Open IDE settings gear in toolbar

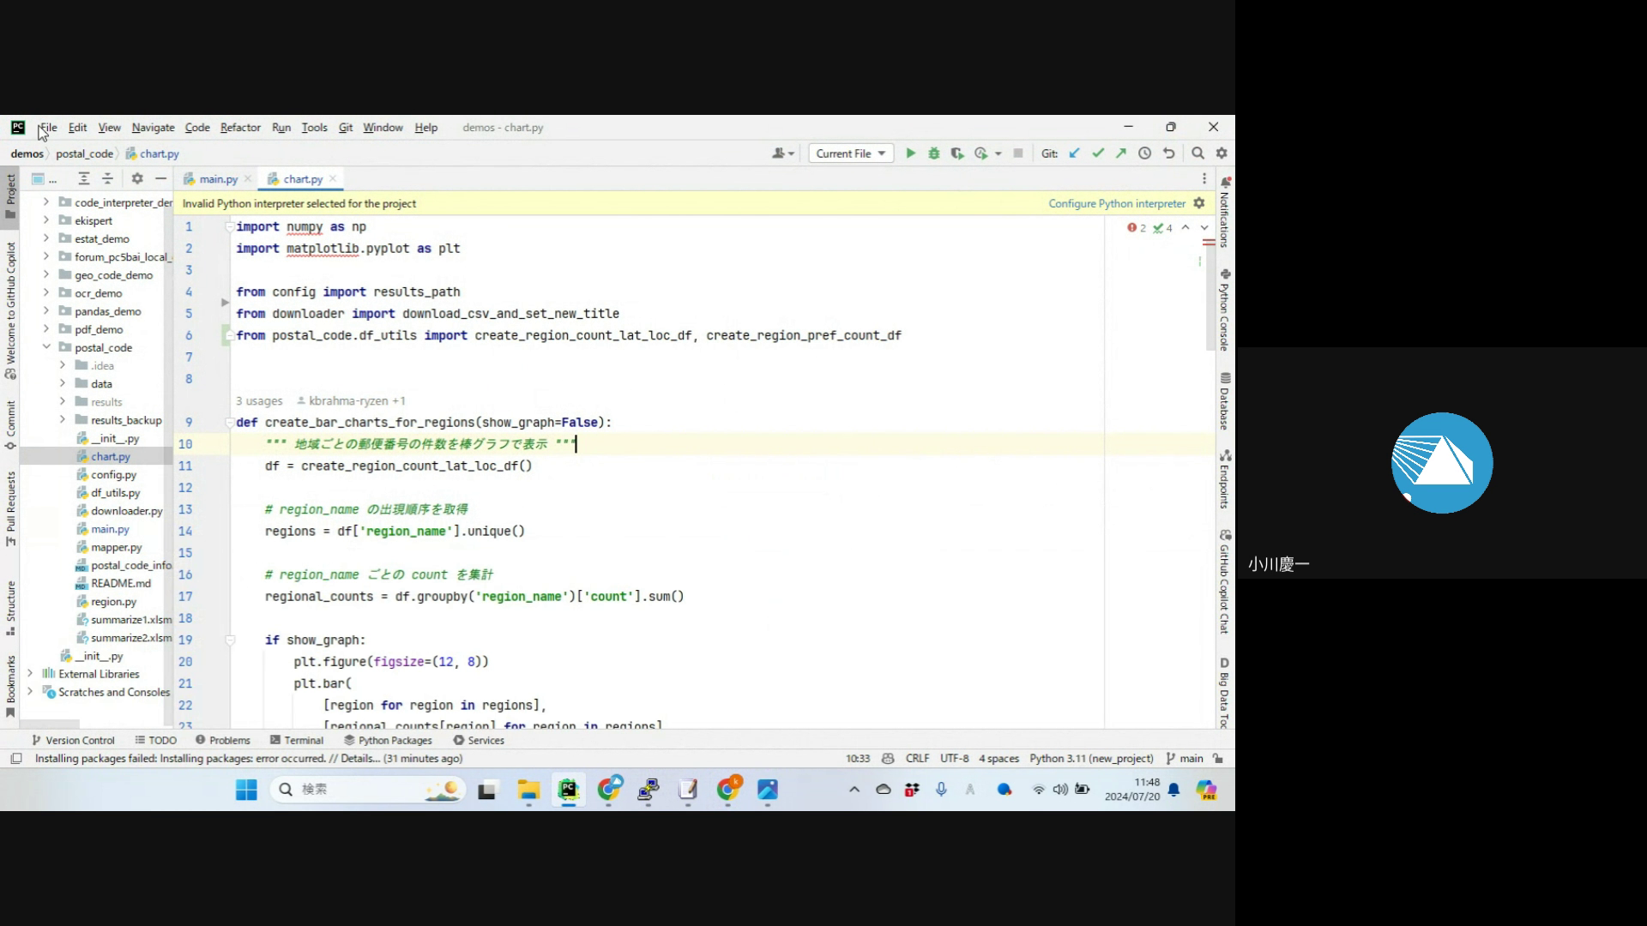(1222, 153)
